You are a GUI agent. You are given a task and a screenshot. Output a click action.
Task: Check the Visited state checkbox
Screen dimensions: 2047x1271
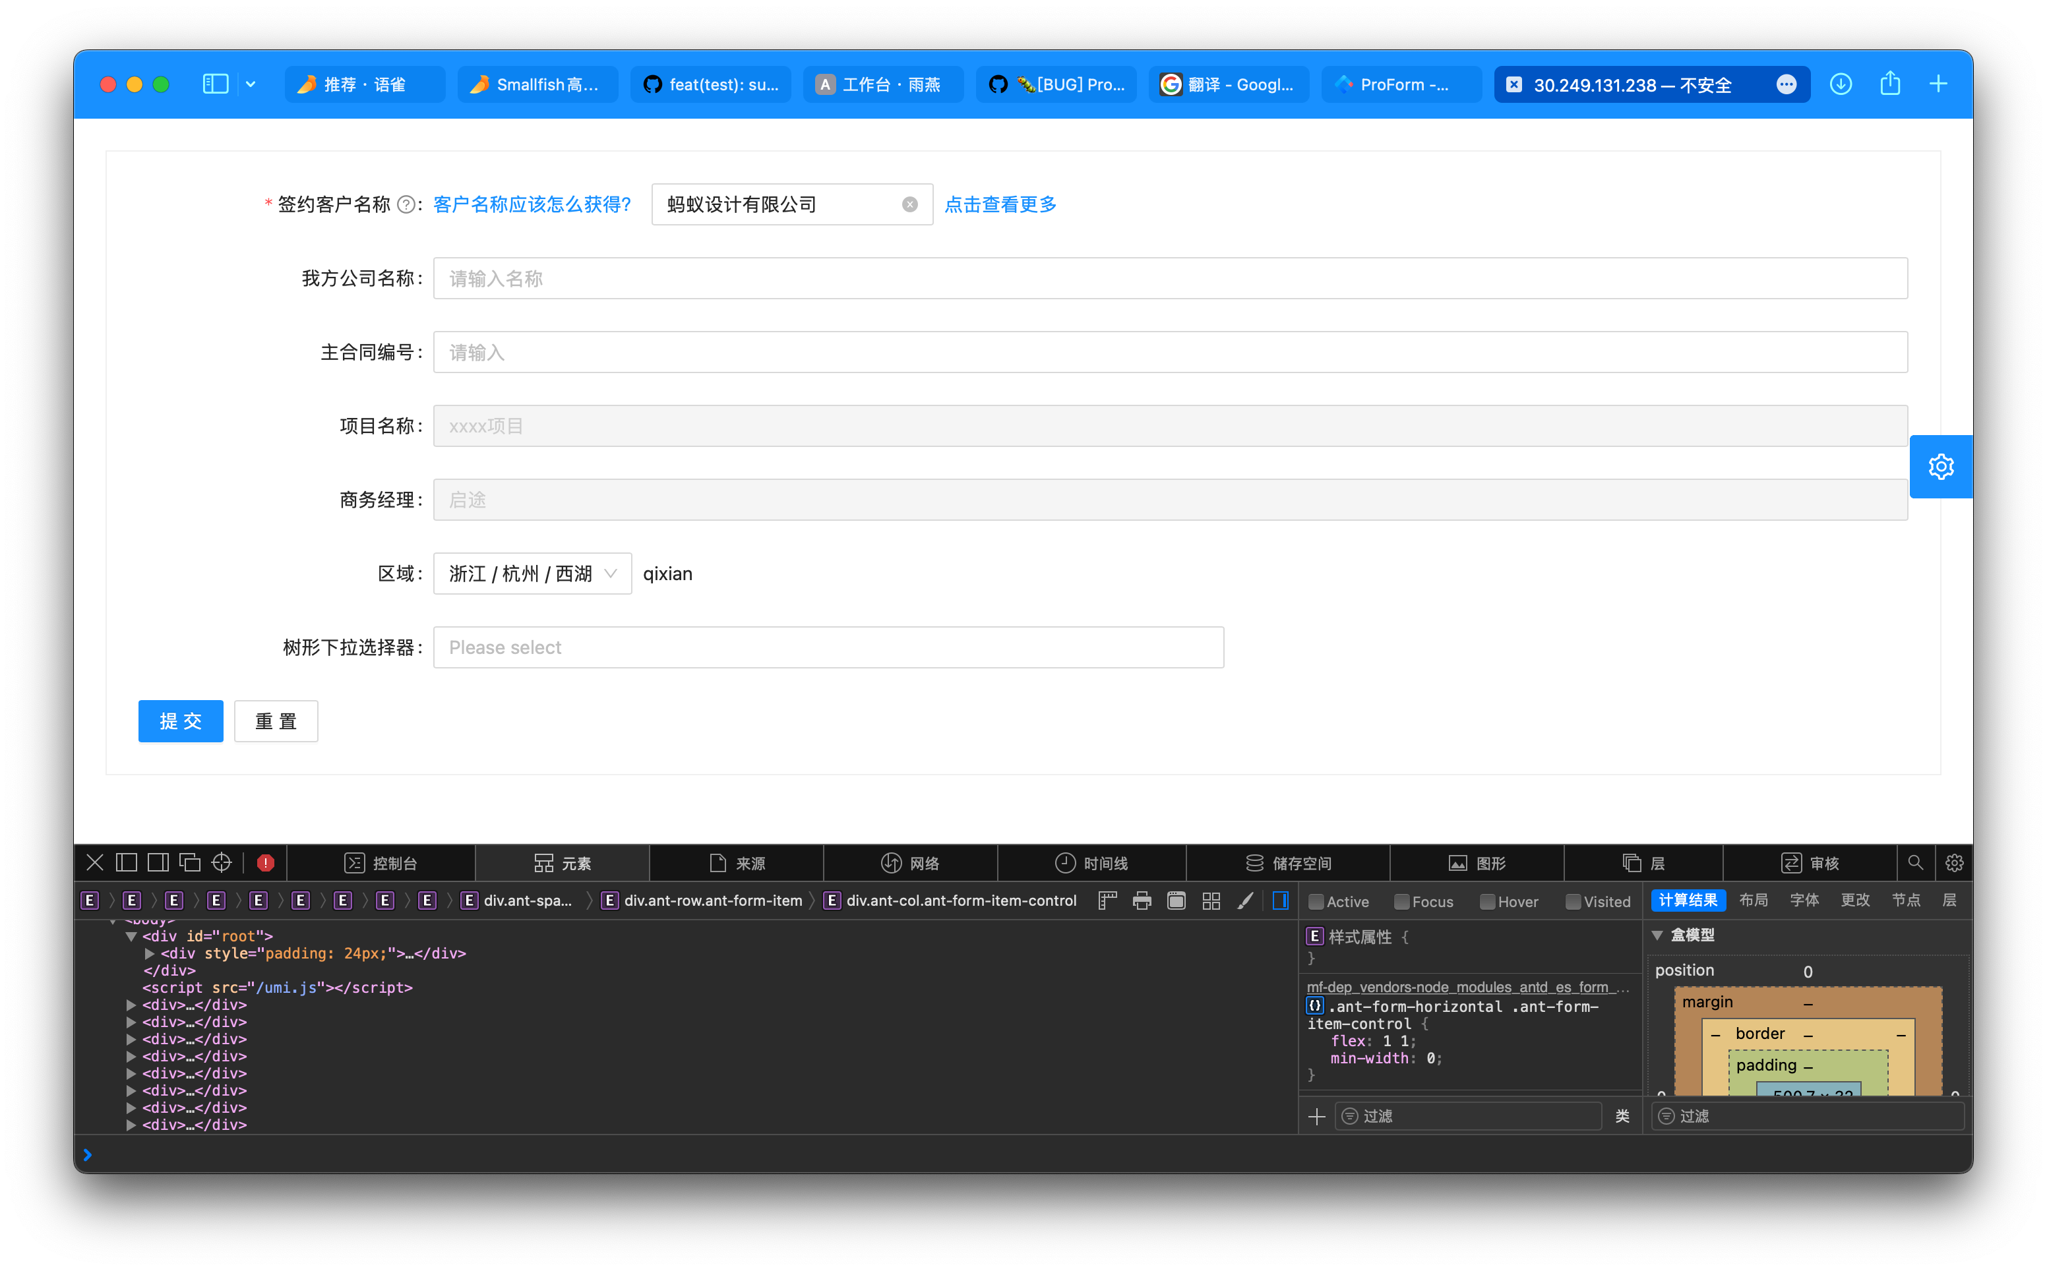(1573, 901)
